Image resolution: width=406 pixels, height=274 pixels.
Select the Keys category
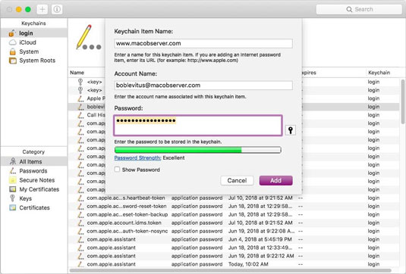click(33, 198)
